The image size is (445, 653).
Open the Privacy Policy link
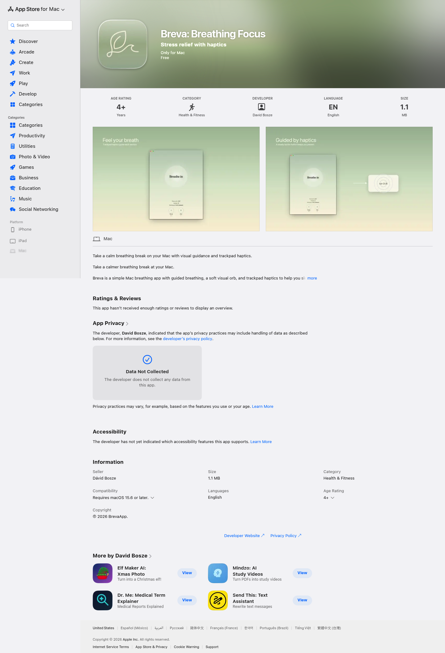pyautogui.click(x=286, y=536)
